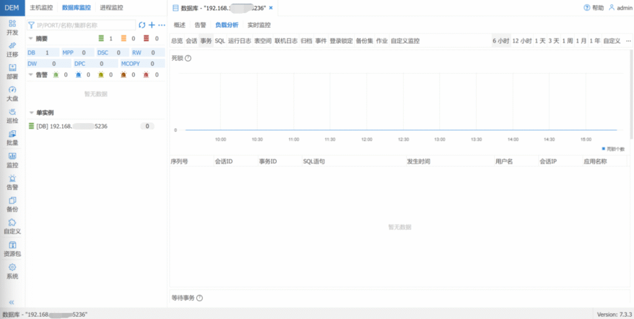Open the 实时监控 tab

[259, 25]
